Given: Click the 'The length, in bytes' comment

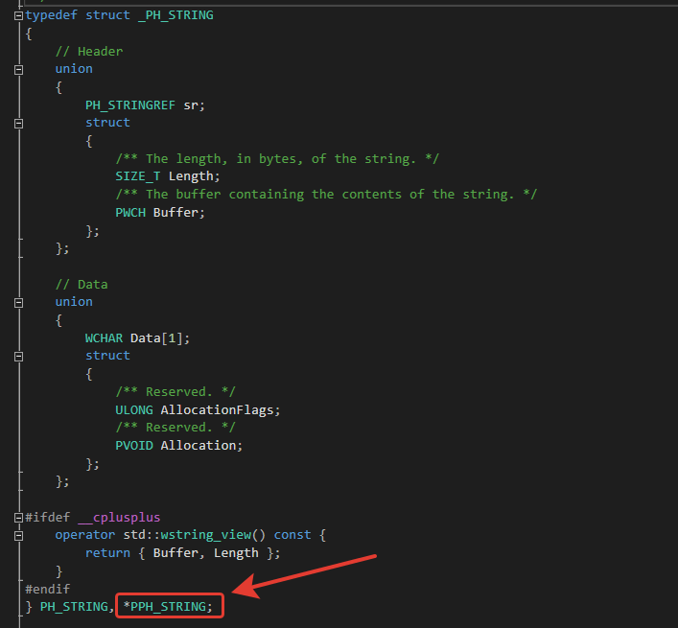Looking at the screenshot, I should coord(277,158).
